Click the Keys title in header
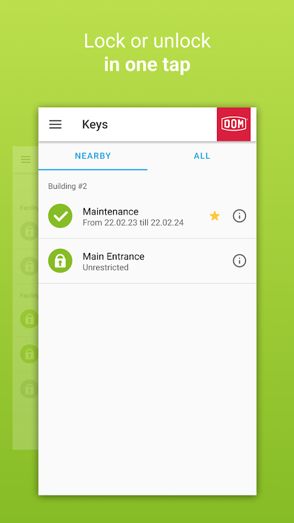Image resolution: width=294 pixels, height=523 pixels. [x=95, y=124]
